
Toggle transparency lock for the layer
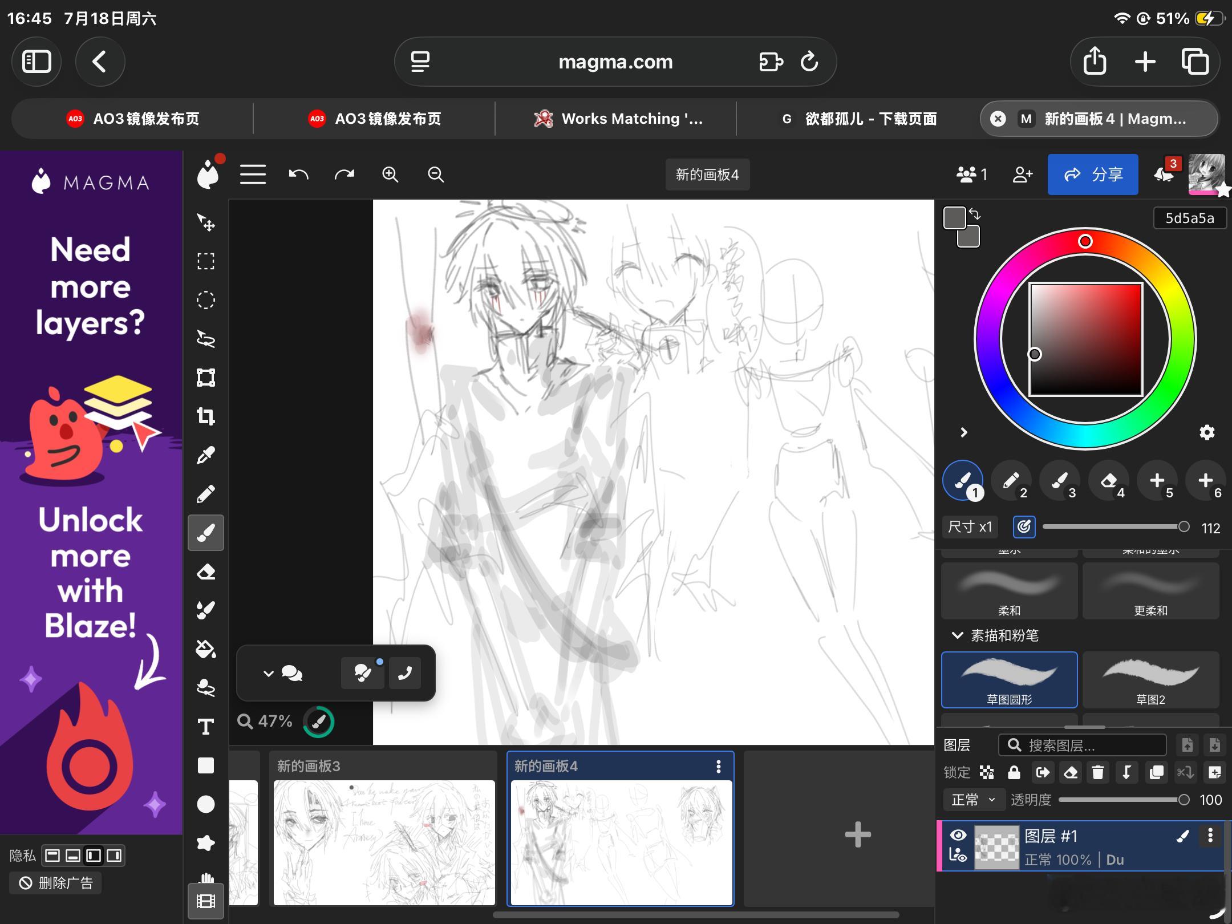coord(987,773)
